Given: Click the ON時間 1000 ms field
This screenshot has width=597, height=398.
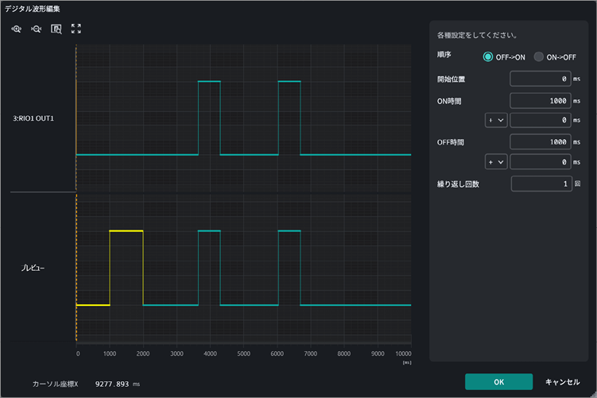Looking at the screenshot, I should click(x=541, y=101).
